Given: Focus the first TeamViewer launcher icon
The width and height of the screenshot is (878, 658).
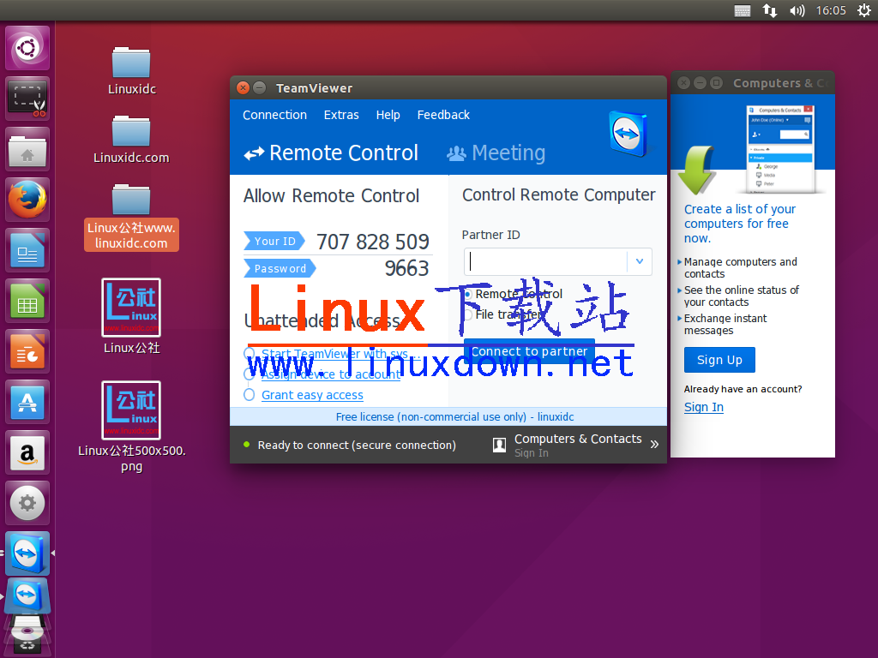Looking at the screenshot, I should tap(27, 553).
